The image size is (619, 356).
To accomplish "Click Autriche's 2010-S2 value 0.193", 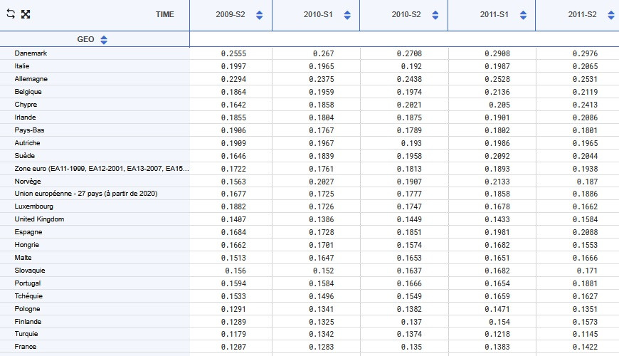I will pos(411,143).
